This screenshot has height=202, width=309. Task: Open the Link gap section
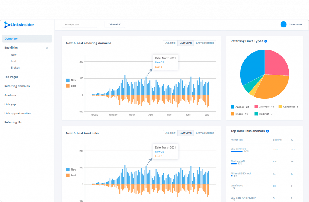(x=10, y=104)
